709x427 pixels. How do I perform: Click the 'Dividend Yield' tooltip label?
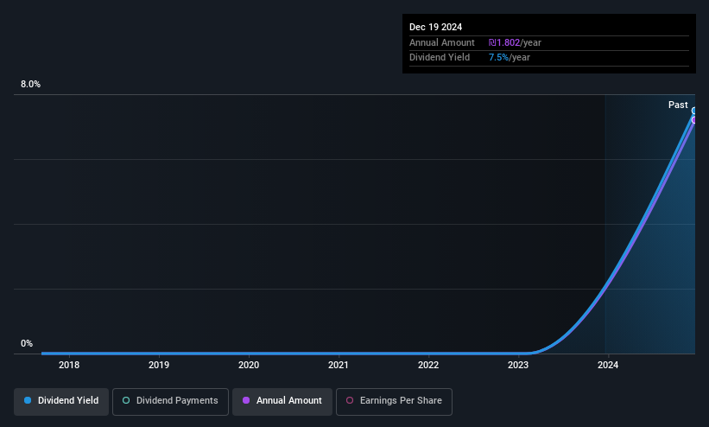[x=440, y=58]
